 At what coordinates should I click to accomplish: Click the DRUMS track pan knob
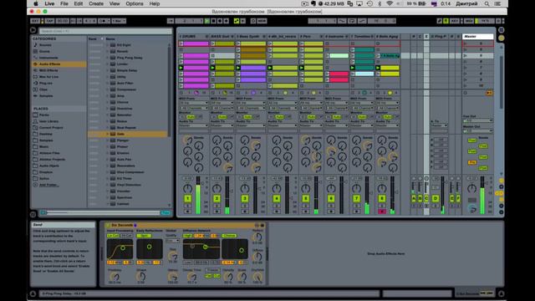coord(187,188)
